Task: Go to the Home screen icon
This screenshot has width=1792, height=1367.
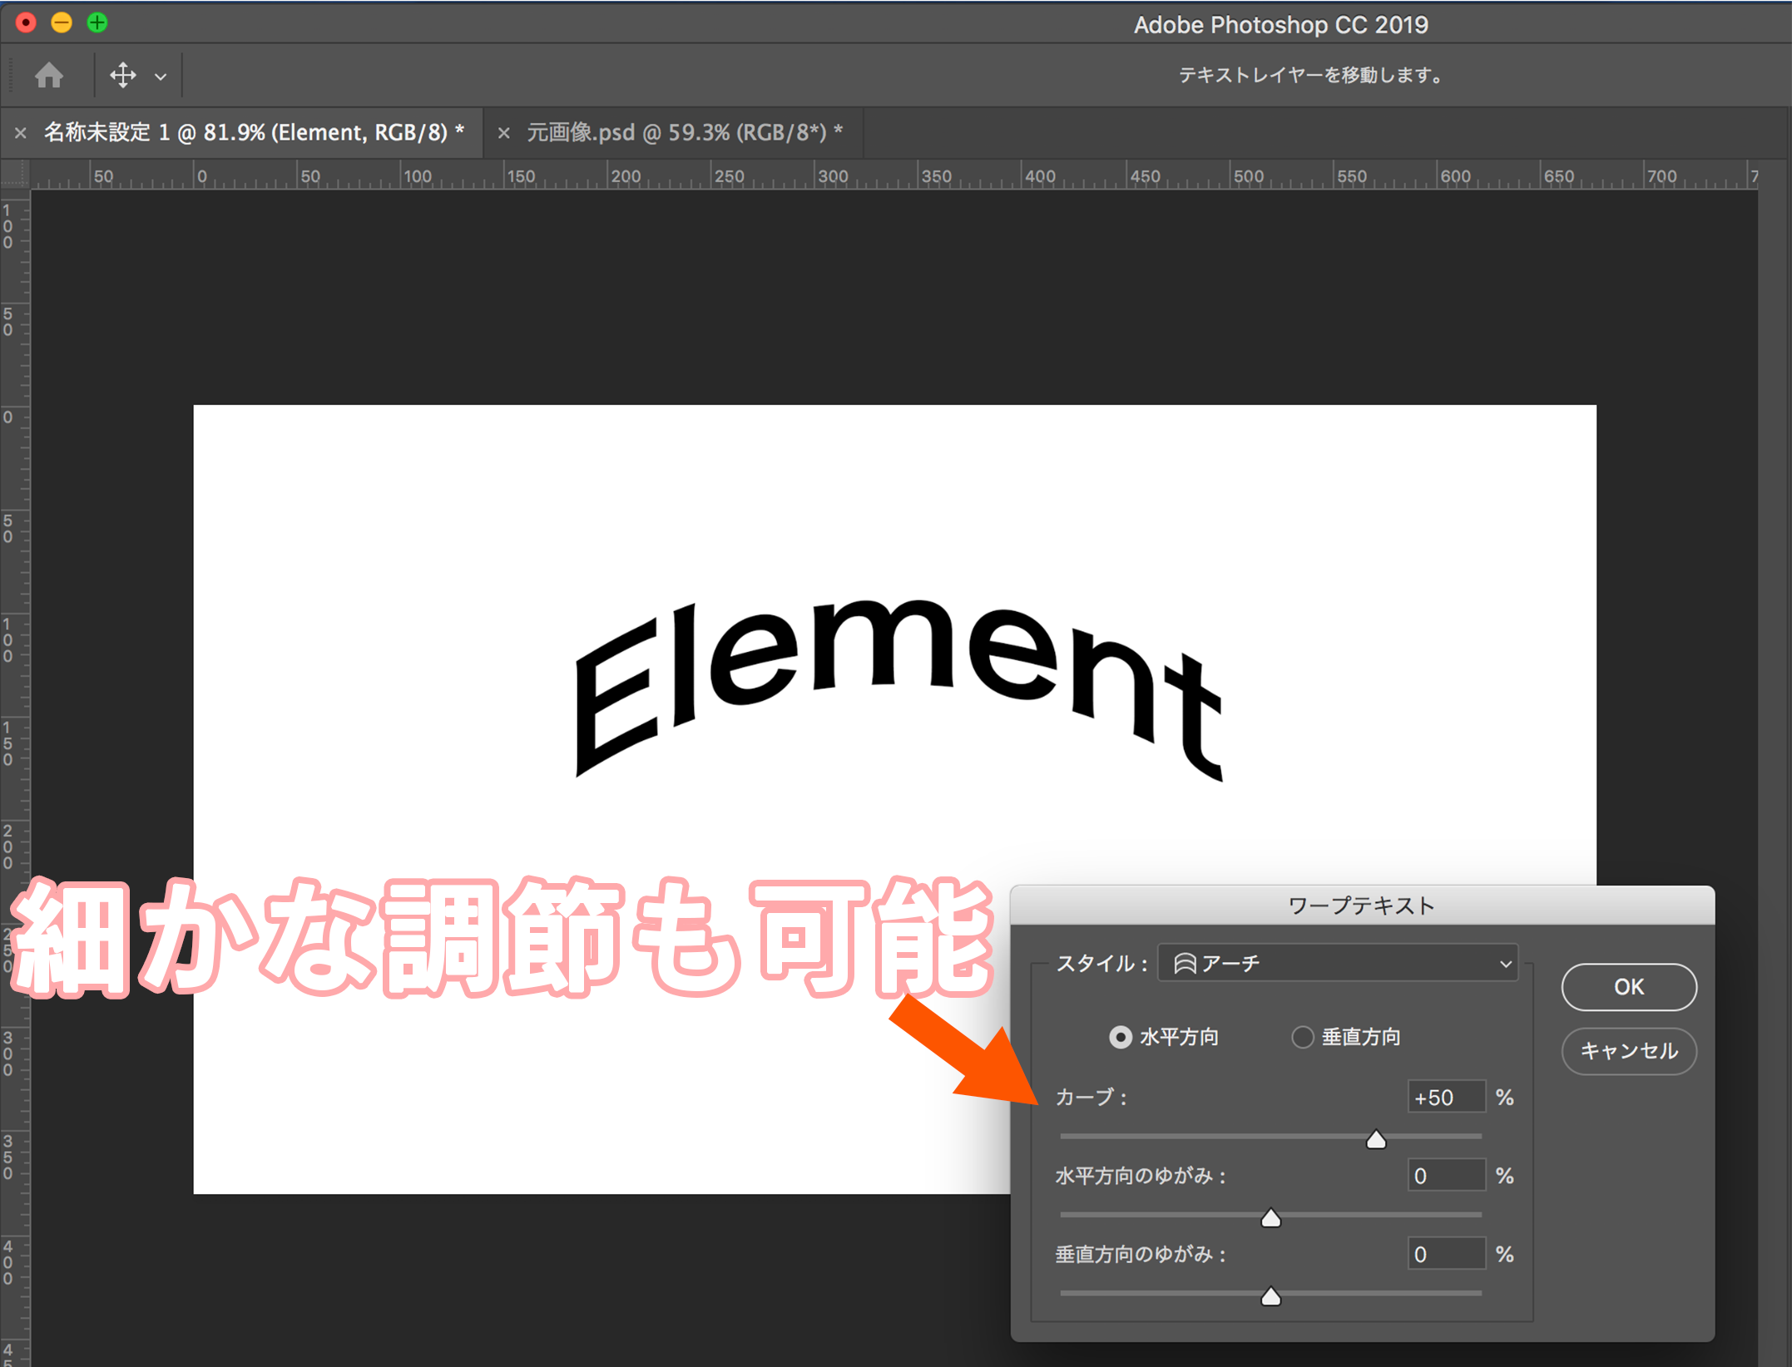Action: coord(49,76)
